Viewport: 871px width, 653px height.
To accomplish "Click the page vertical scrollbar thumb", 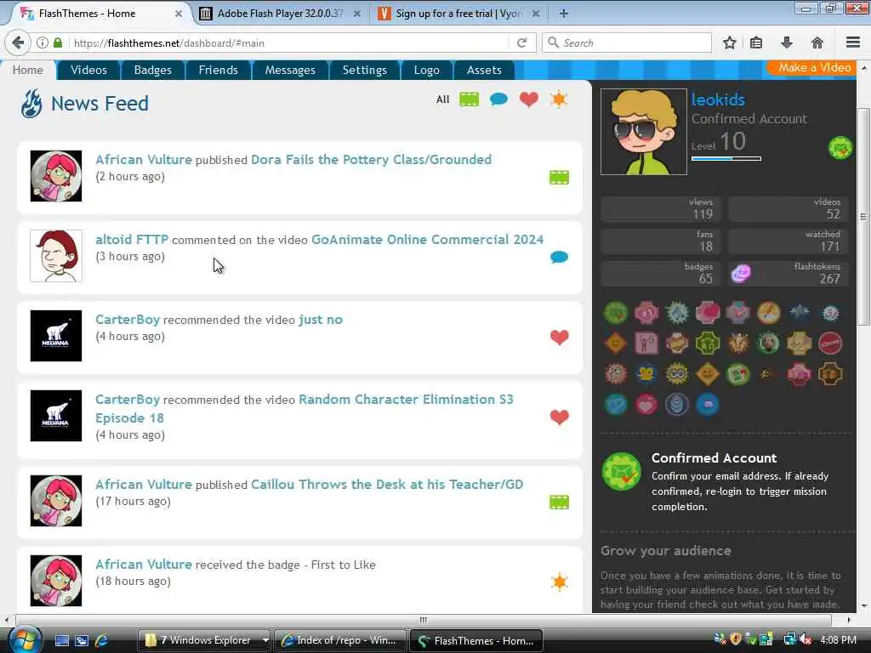I will click(x=863, y=217).
